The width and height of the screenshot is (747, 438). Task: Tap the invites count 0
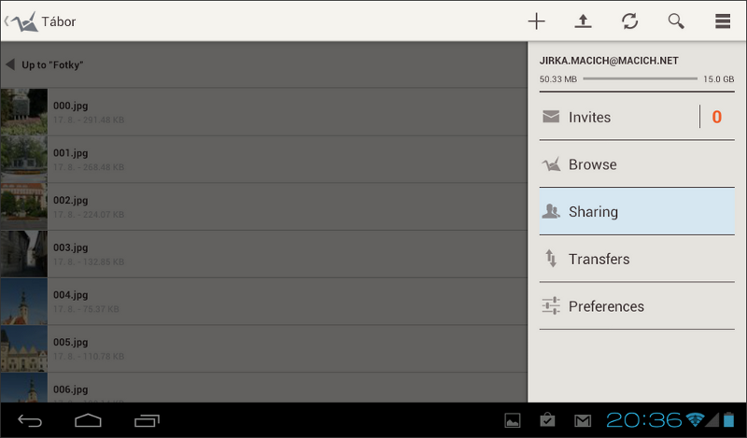click(x=716, y=117)
